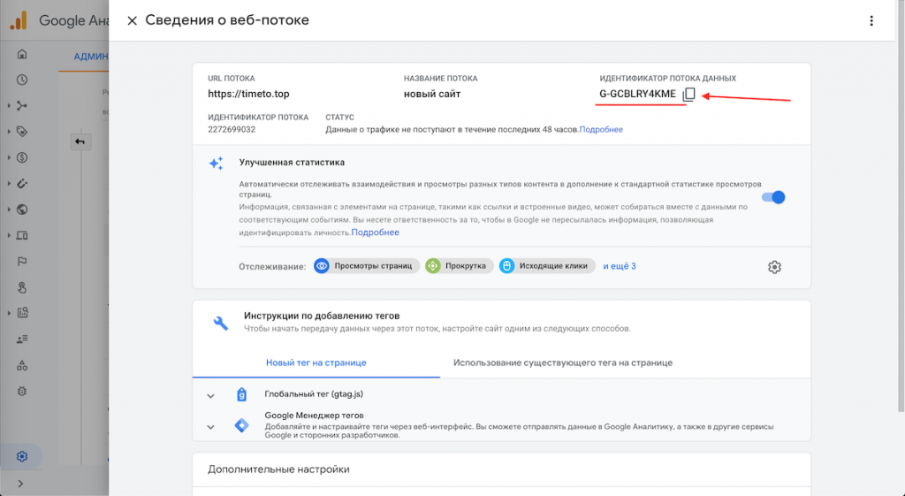Open the tag icon in sidebar
The width and height of the screenshot is (905, 496).
click(x=22, y=132)
